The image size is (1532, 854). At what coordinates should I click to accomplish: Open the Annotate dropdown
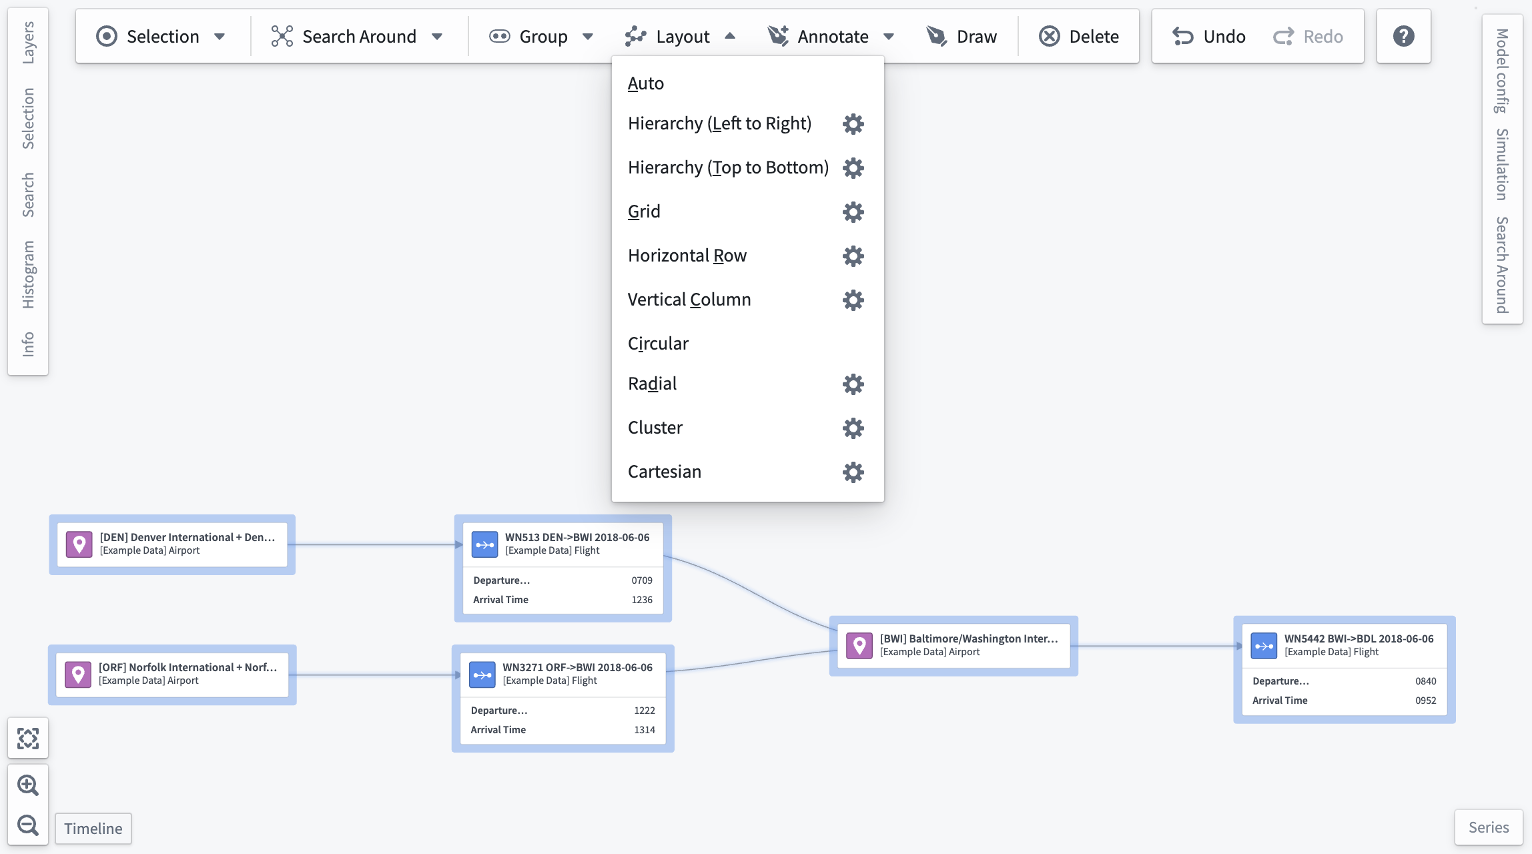click(x=831, y=36)
